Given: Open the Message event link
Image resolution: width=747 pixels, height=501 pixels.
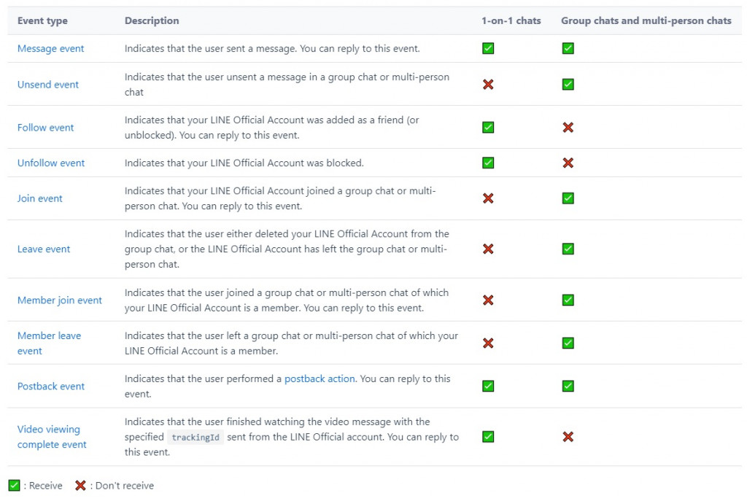Looking at the screenshot, I should click(x=50, y=49).
